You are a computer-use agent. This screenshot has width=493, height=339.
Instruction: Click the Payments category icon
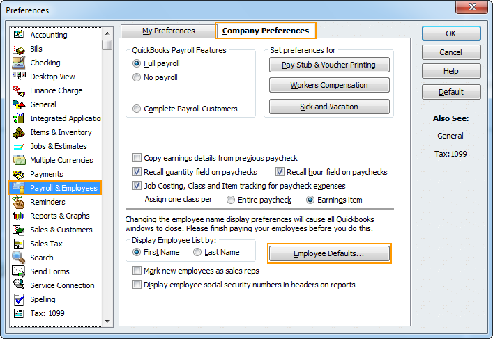point(19,174)
